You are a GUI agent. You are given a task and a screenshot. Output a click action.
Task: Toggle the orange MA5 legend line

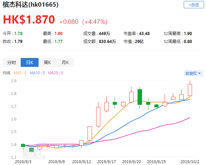[20, 73]
